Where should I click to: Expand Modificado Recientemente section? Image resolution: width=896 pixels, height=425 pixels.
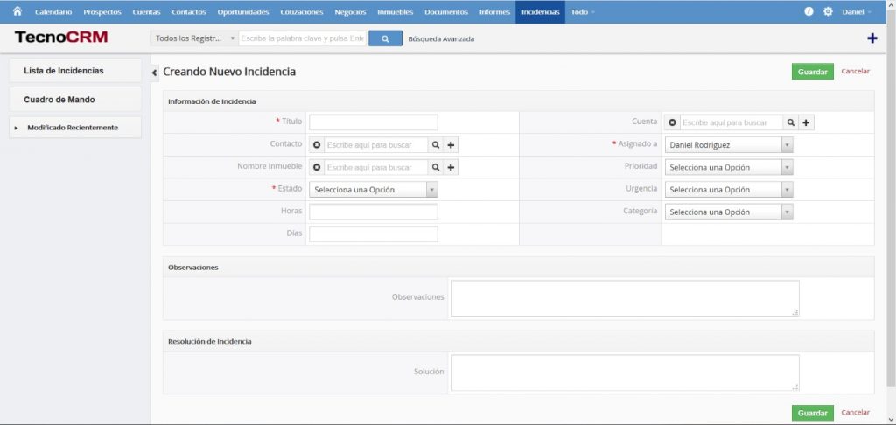(17, 128)
